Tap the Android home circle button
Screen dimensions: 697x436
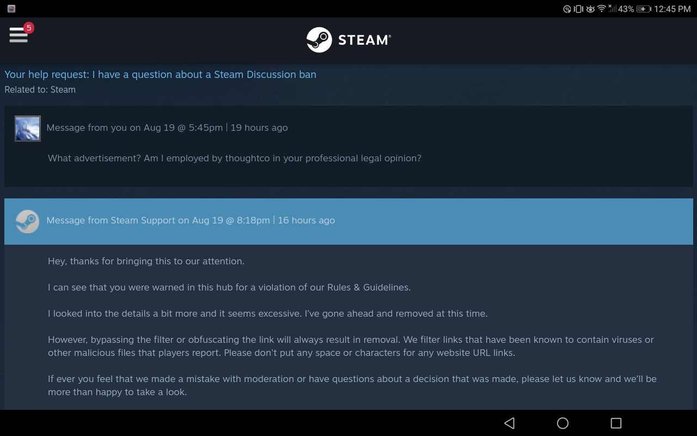(x=563, y=423)
